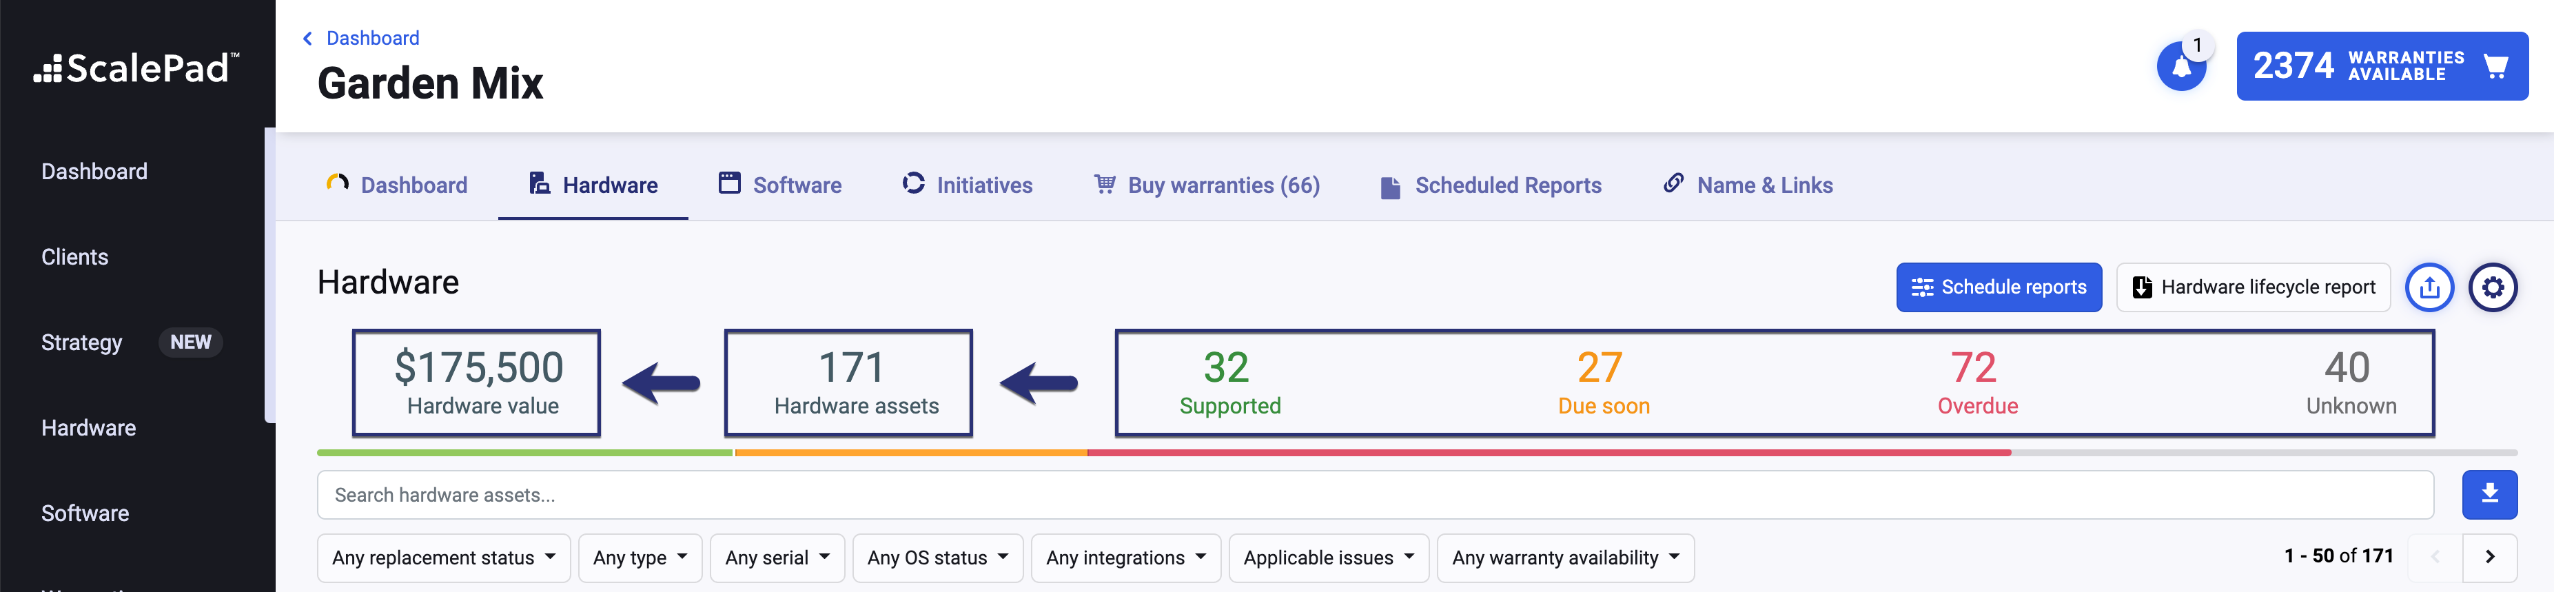This screenshot has height=592, width=2554.
Task: Filter by 40 Unknown assets
Action: click(x=2350, y=382)
